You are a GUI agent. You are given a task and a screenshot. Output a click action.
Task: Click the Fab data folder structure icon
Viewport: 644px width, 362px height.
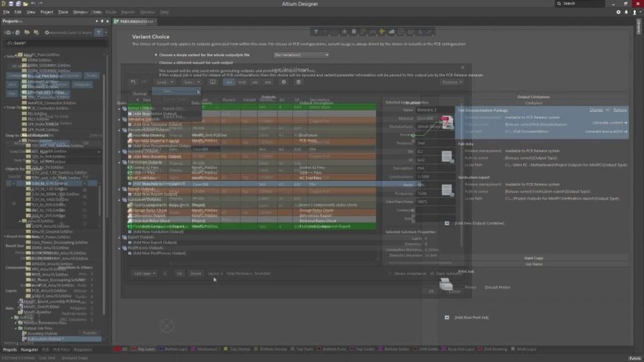[x=447, y=156]
